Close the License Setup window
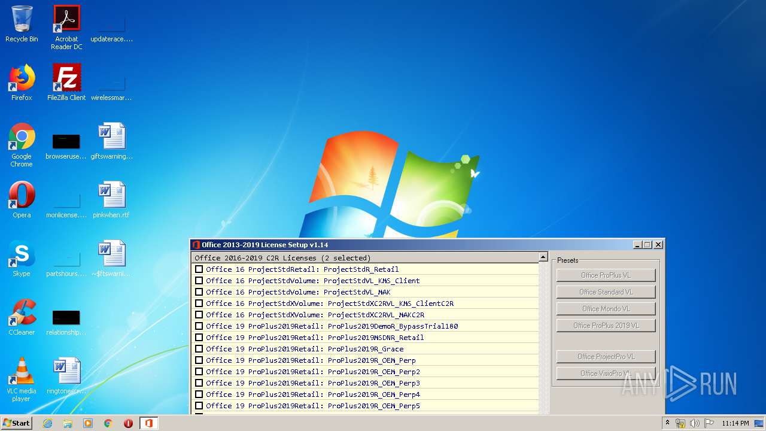Image resolution: width=766 pixels, height=431 pixels. [x=658, y=245]
